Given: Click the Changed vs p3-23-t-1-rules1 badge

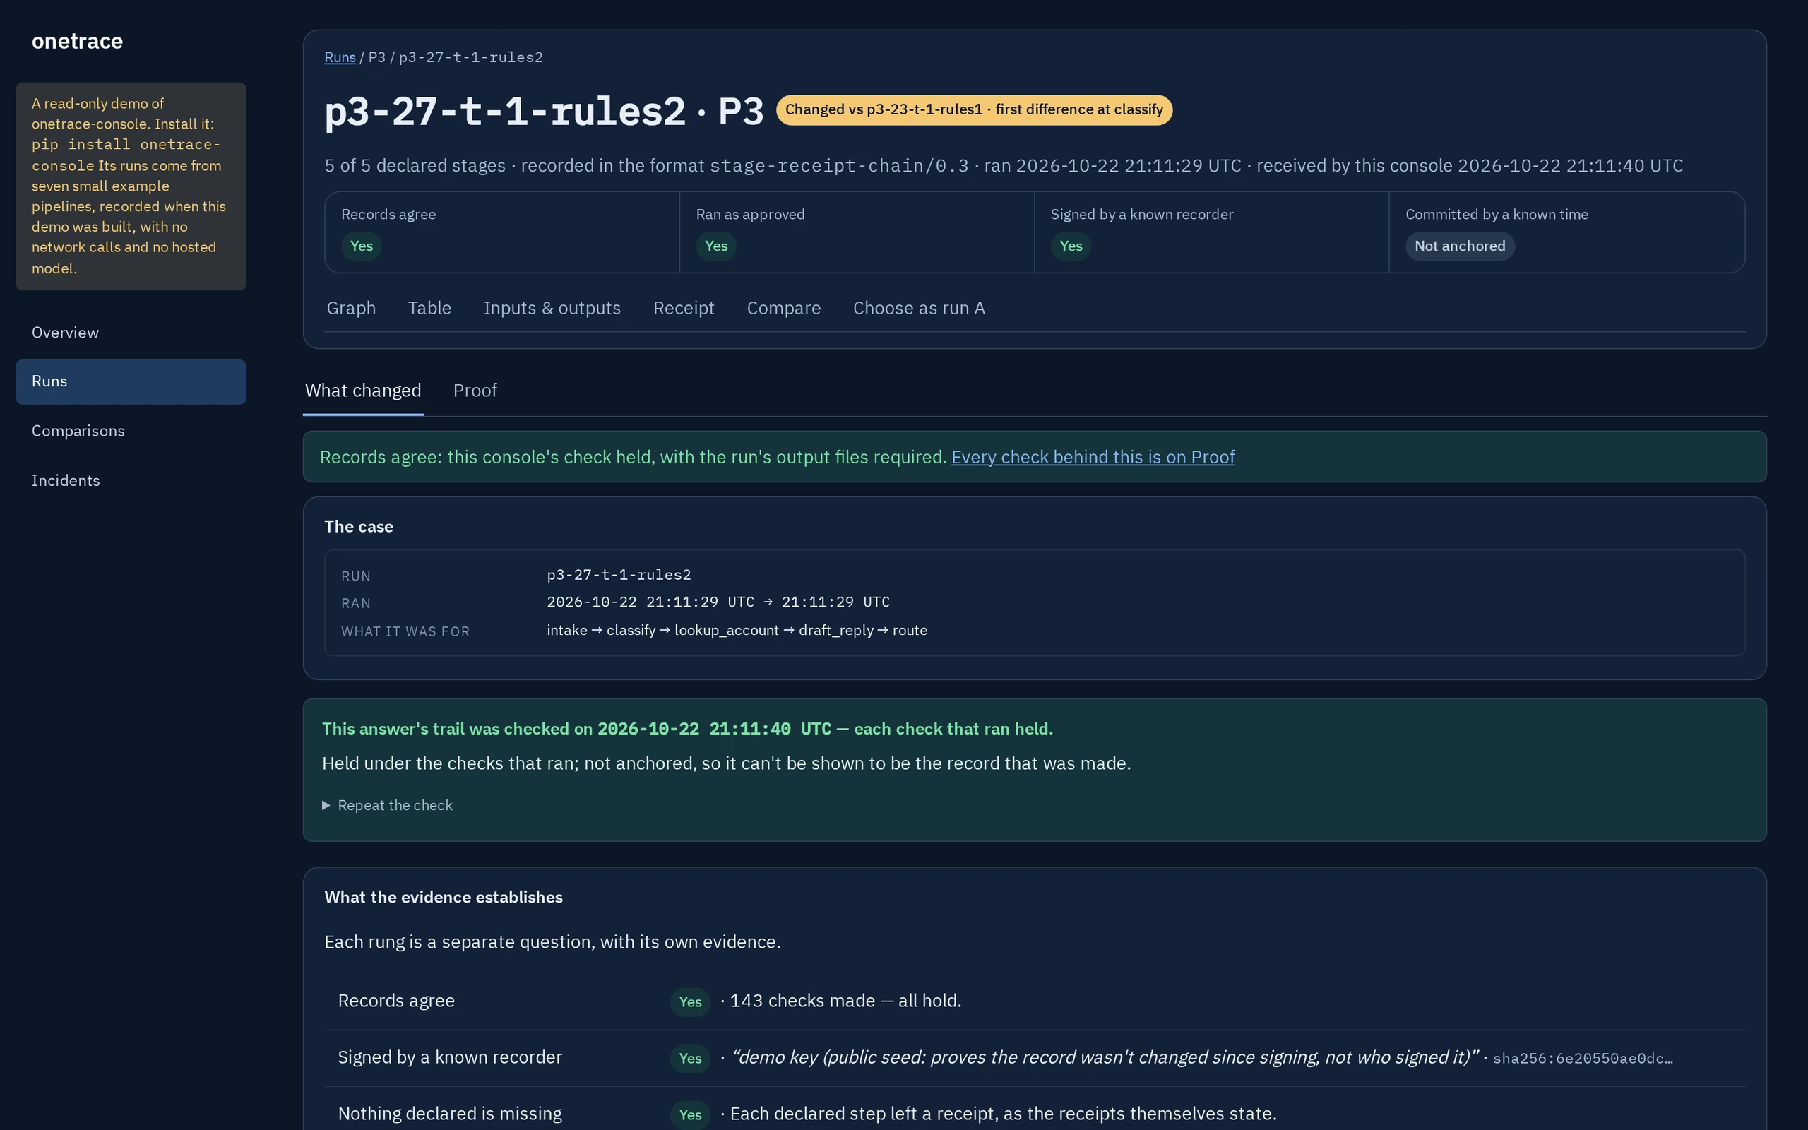Looking at the screenshot, I should (973, 110).
